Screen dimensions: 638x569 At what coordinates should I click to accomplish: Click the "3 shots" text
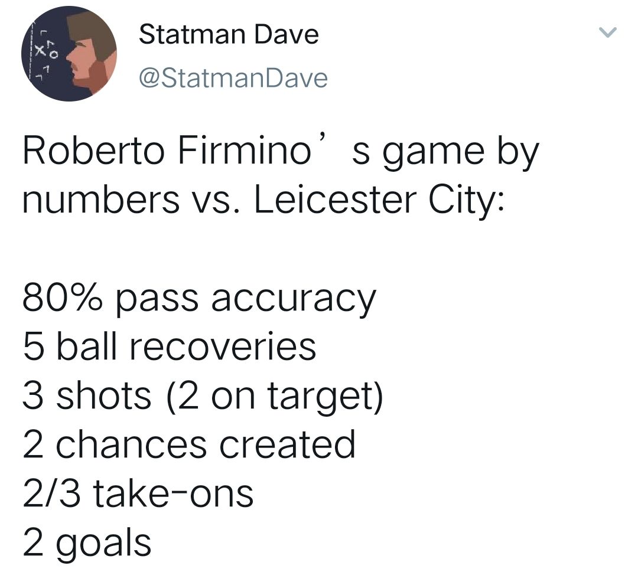pos(87,395)
